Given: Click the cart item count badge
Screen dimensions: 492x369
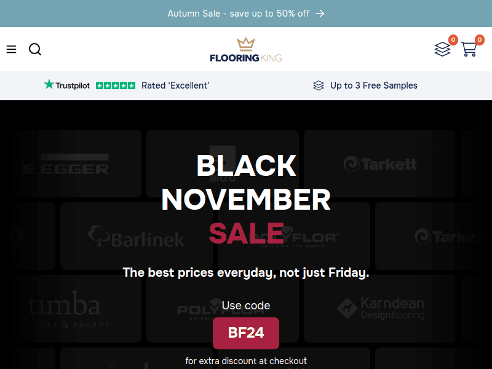Looking at the screenshot, I should point(480,40).
